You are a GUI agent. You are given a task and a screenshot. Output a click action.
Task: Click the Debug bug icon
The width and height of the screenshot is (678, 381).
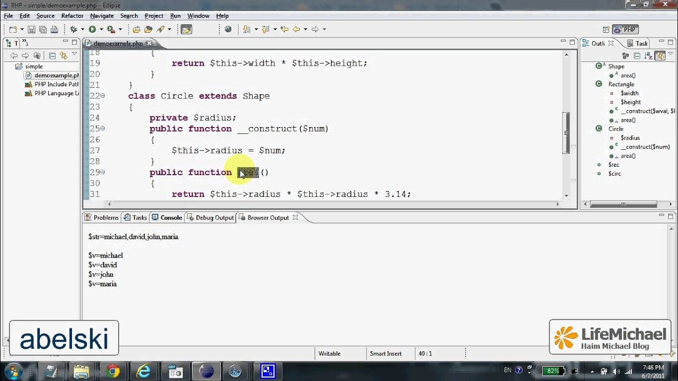click(74, 30)
